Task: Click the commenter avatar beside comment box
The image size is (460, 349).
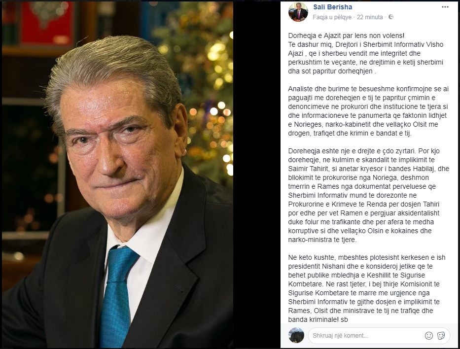Action: coord(296,335)
